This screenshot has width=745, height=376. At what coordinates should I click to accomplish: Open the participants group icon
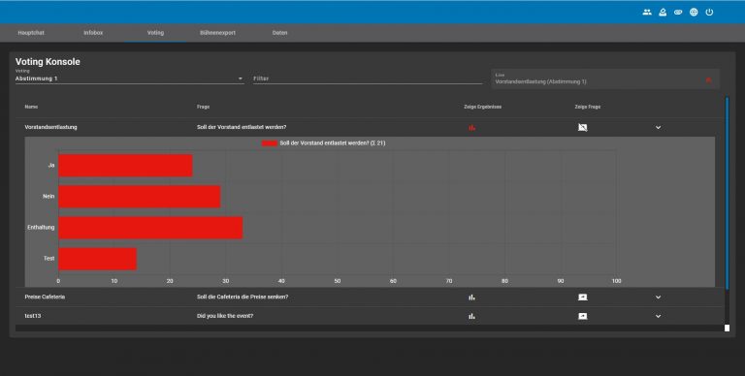647,13
